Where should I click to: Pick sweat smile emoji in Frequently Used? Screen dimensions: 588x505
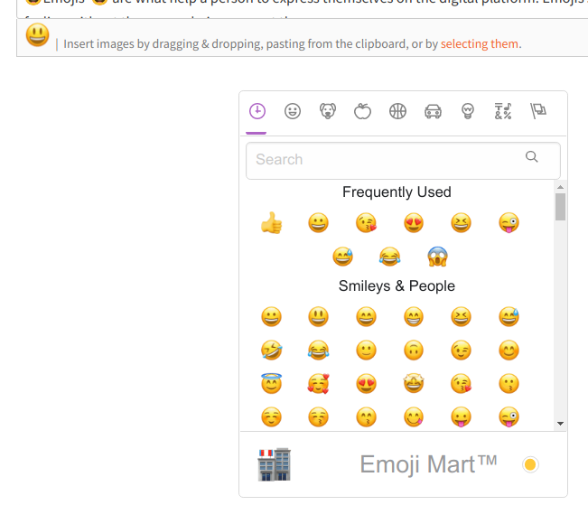342,257
